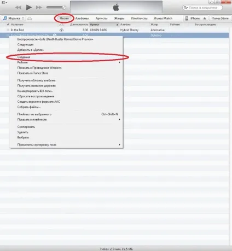Choose Добавить в «Далее» menu item
This screenshot has width=232, height=251.
tap(66, 50)
